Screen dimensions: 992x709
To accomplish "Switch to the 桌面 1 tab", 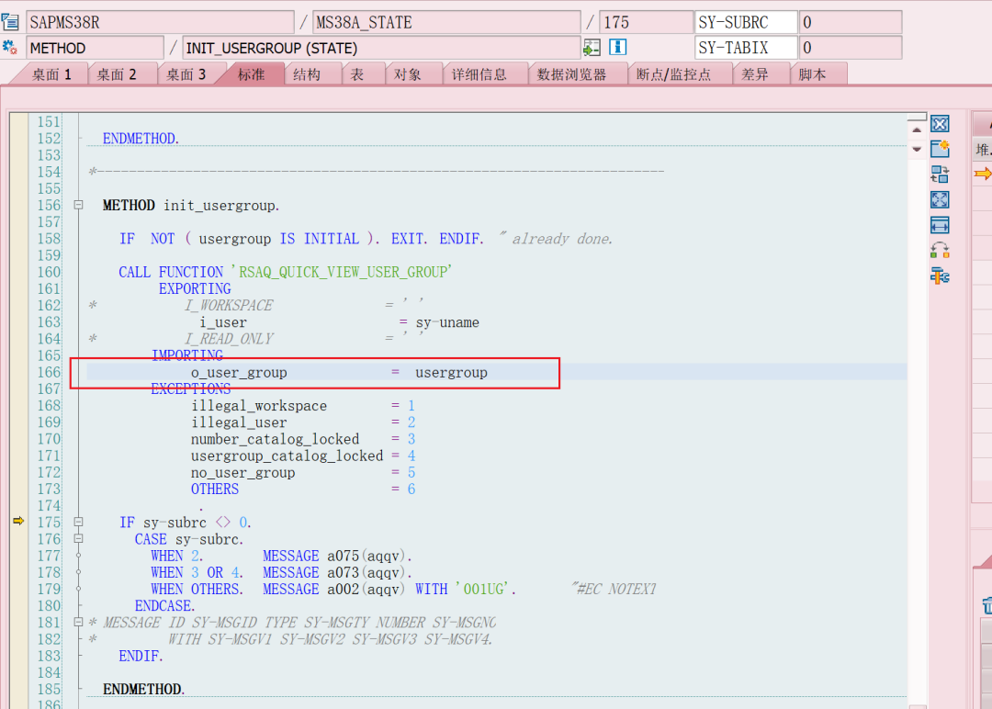I will pyautogui.click(x=51, y=74).
